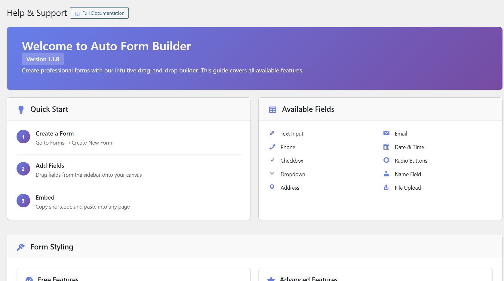Image resolution: width=504 pixels, height=281 pixels.
Task: Click the Name Field person icon
Action: coord(386,173)
